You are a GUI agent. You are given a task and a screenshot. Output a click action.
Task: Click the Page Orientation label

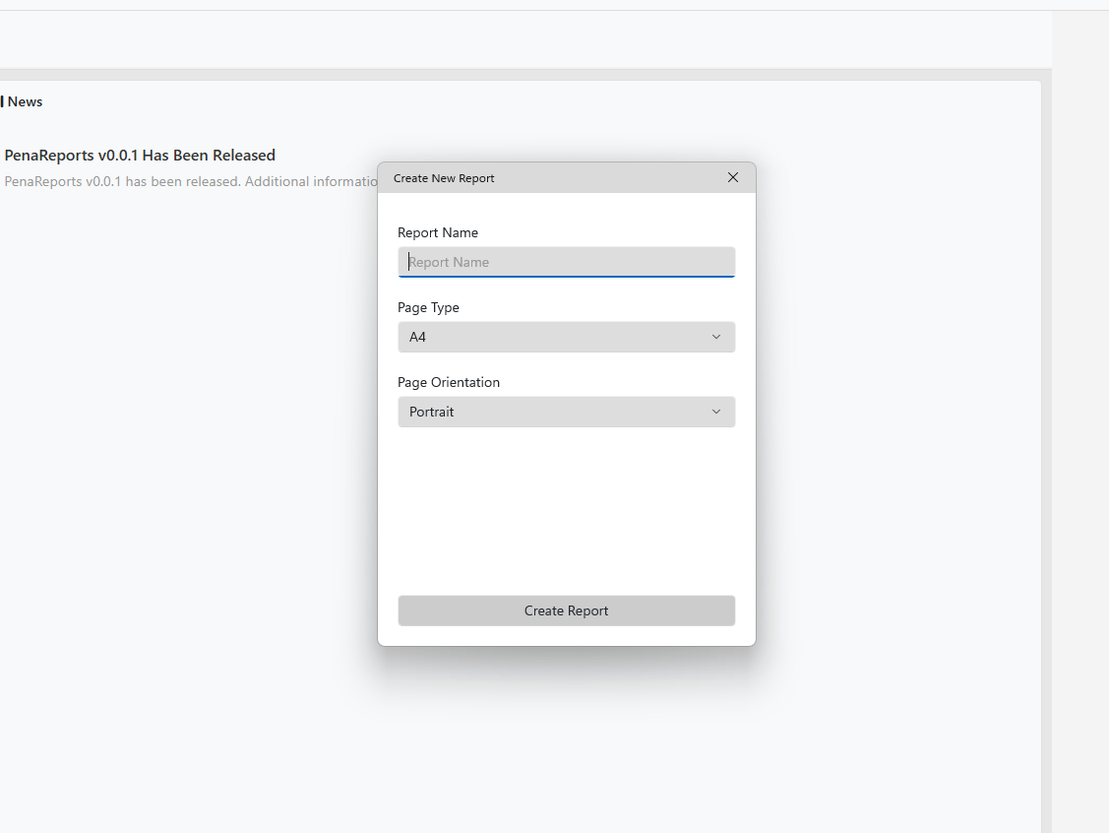tap(449, 382)
